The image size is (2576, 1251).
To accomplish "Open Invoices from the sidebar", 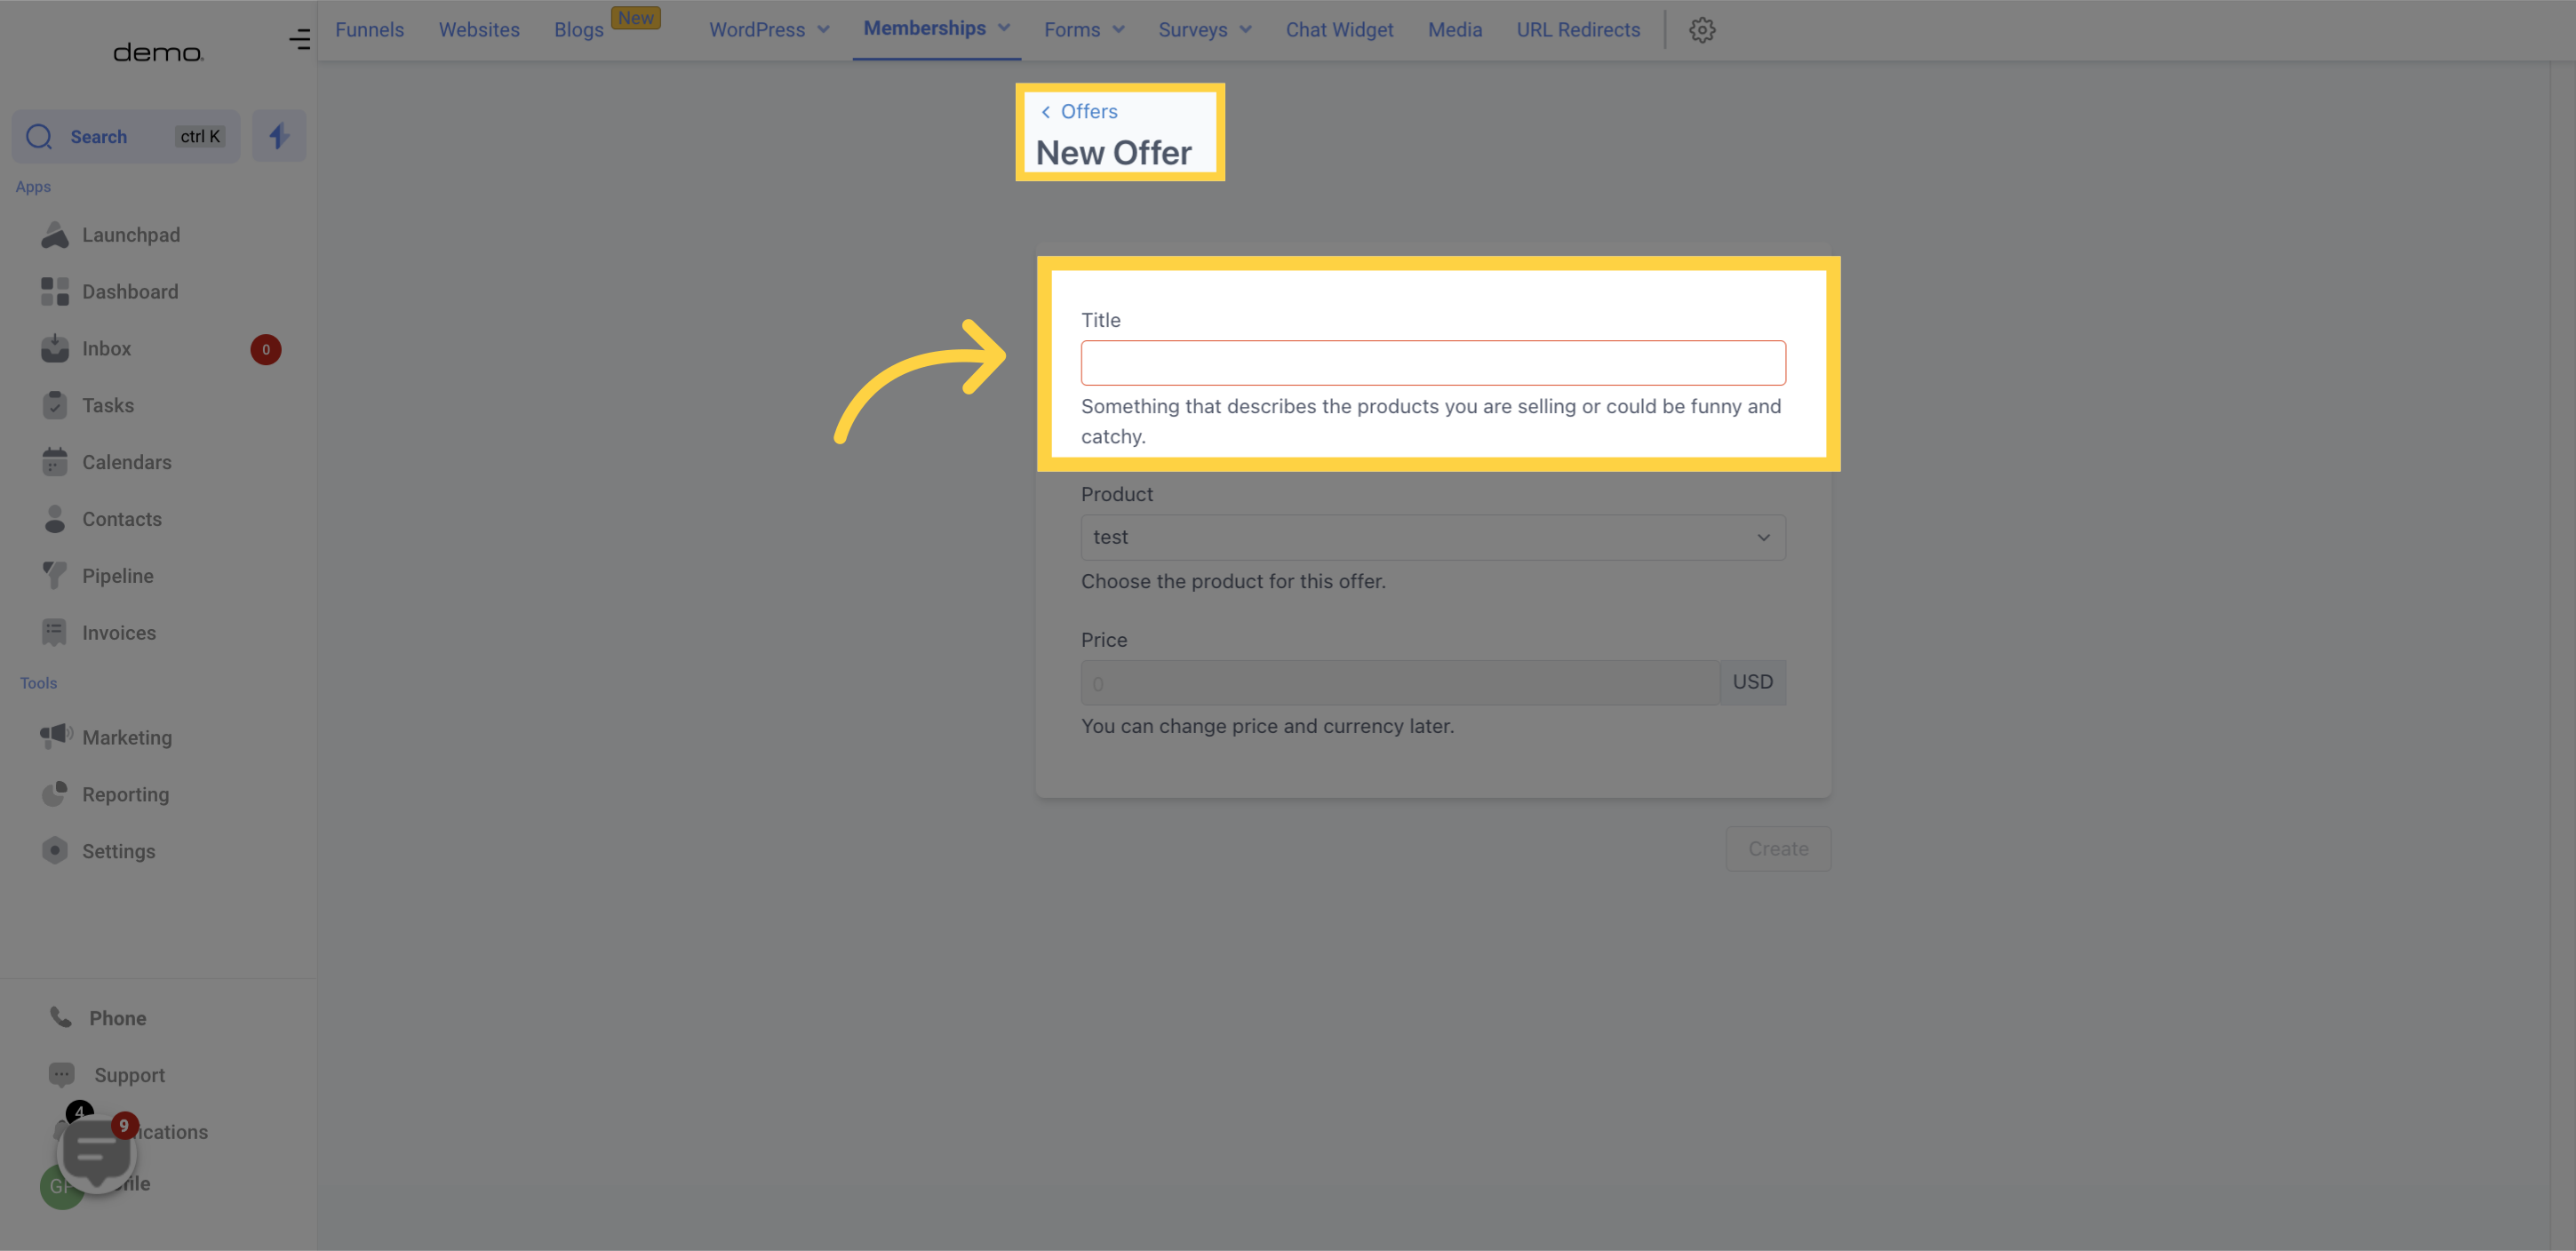I will pos(119,633).
